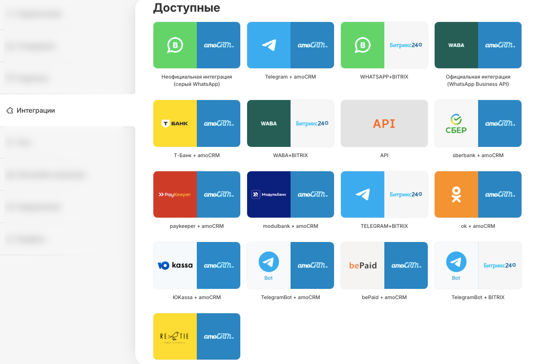Click the puzzle icon beside Интеграции
The width and height of the screenshot is (545, 364).
point(10,110)
